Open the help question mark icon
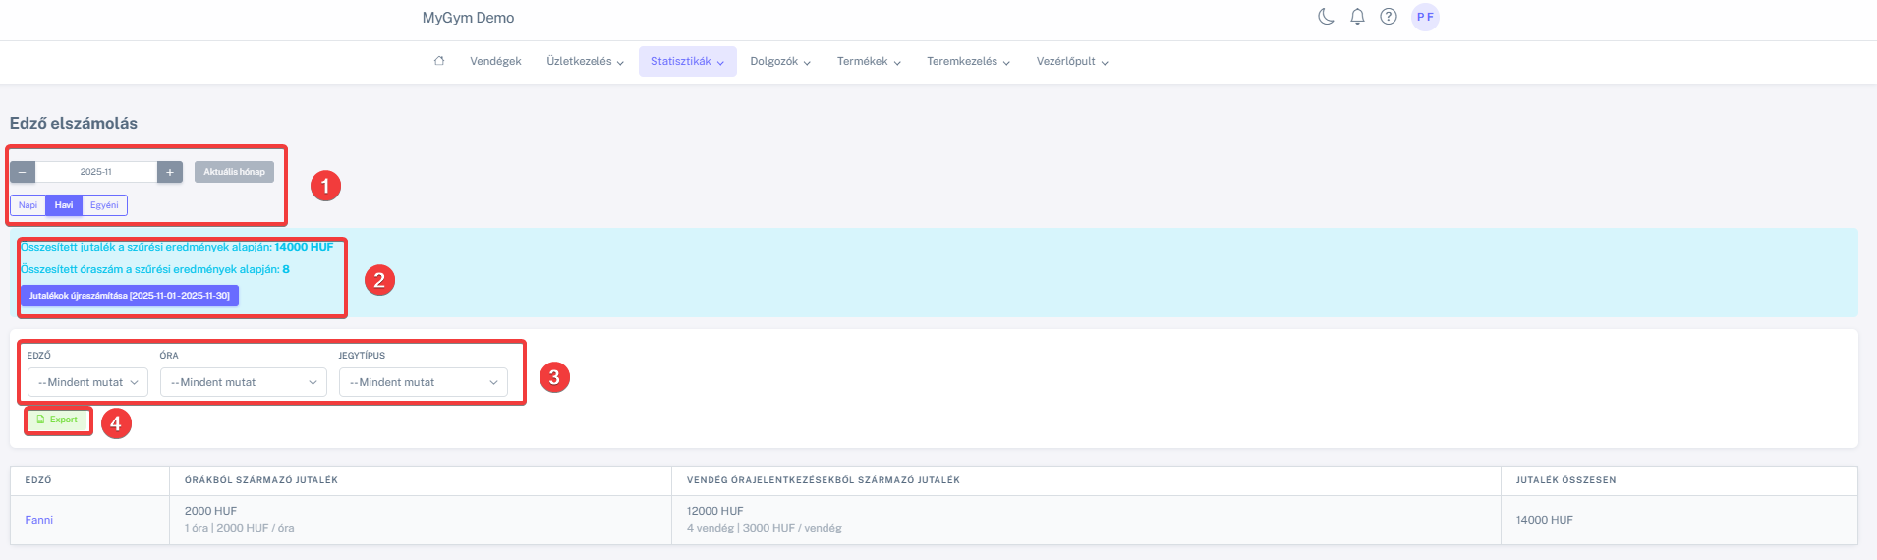 pos(1389,17)
